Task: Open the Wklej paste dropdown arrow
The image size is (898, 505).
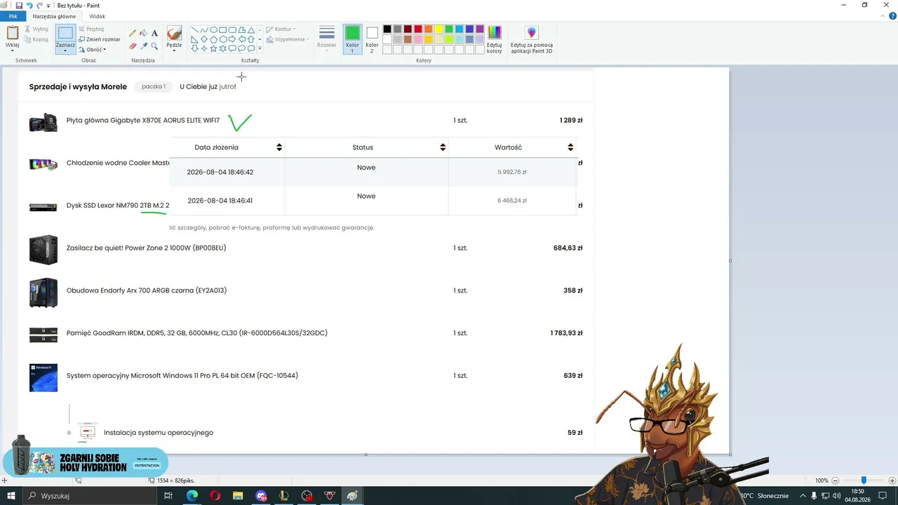Action: [13, 50]
